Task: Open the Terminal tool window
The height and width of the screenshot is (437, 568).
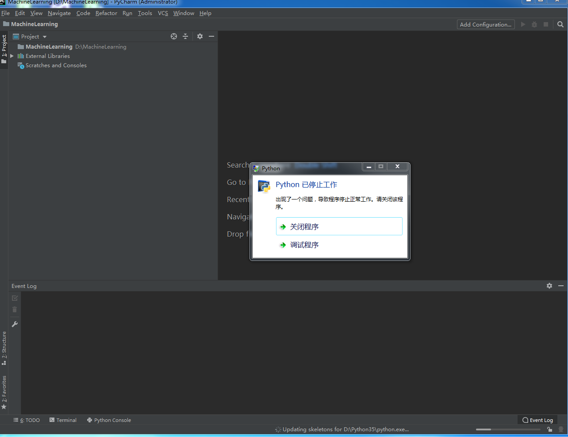Action: pos(63,420)
